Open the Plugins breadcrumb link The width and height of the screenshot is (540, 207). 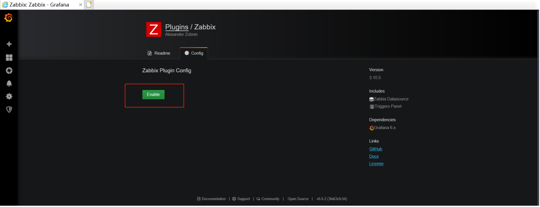coord(177,27)
